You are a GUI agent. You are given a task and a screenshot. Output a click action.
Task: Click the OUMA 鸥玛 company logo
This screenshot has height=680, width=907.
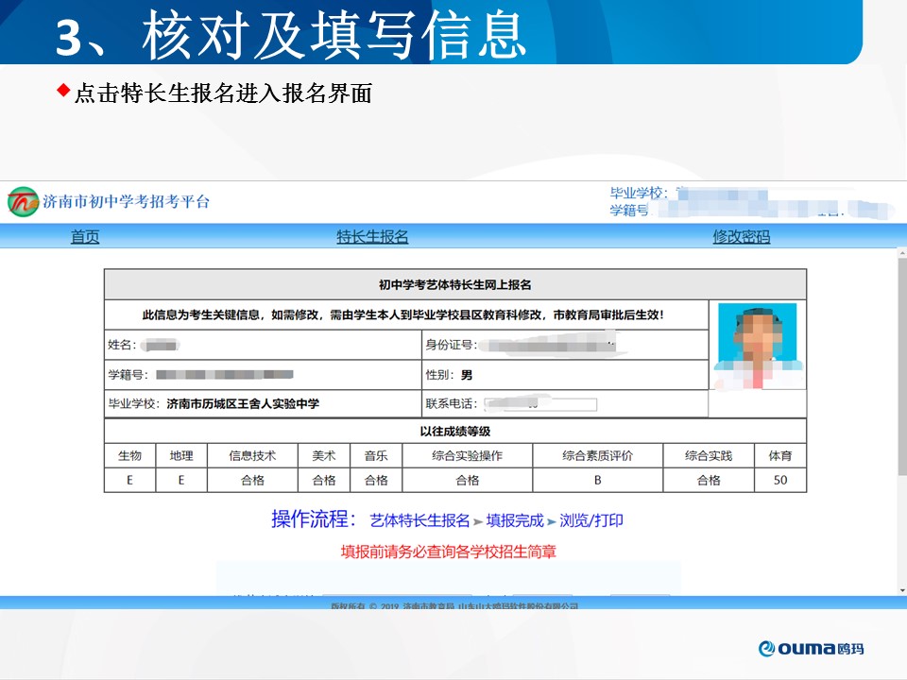(811, 648)
